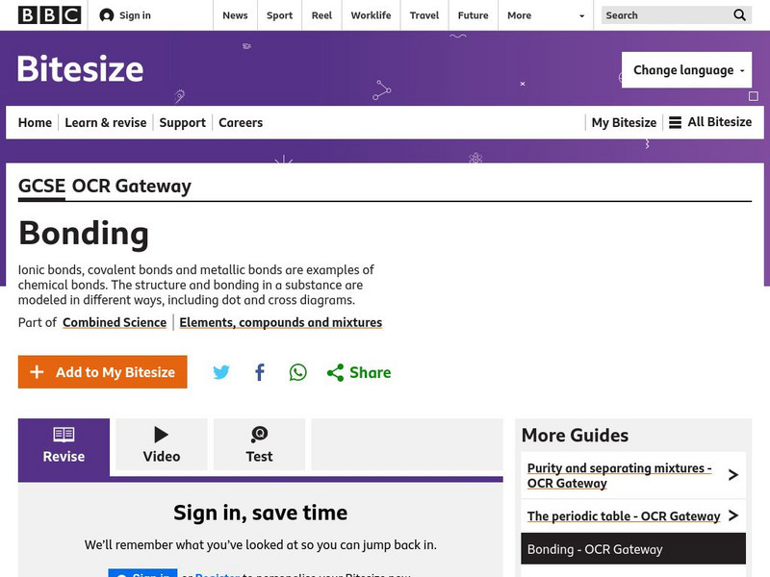Click the BBC logo
770x577 pixels.
click(x=50, y=15)
